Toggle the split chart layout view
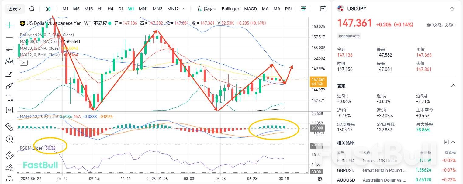This screenshot has width=463, height=184. 303,9
